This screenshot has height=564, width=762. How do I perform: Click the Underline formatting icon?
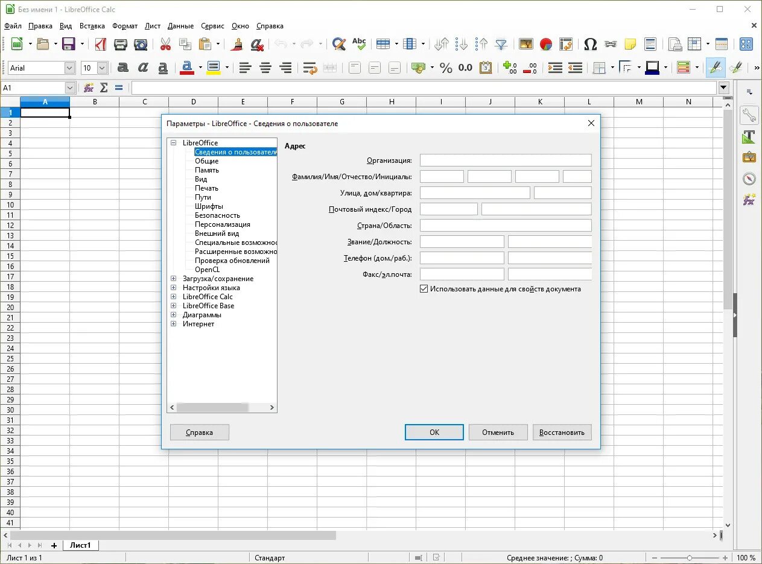pyautogui.click(x=163, y=68)
